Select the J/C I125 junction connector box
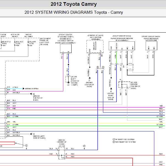 (124, 85)
